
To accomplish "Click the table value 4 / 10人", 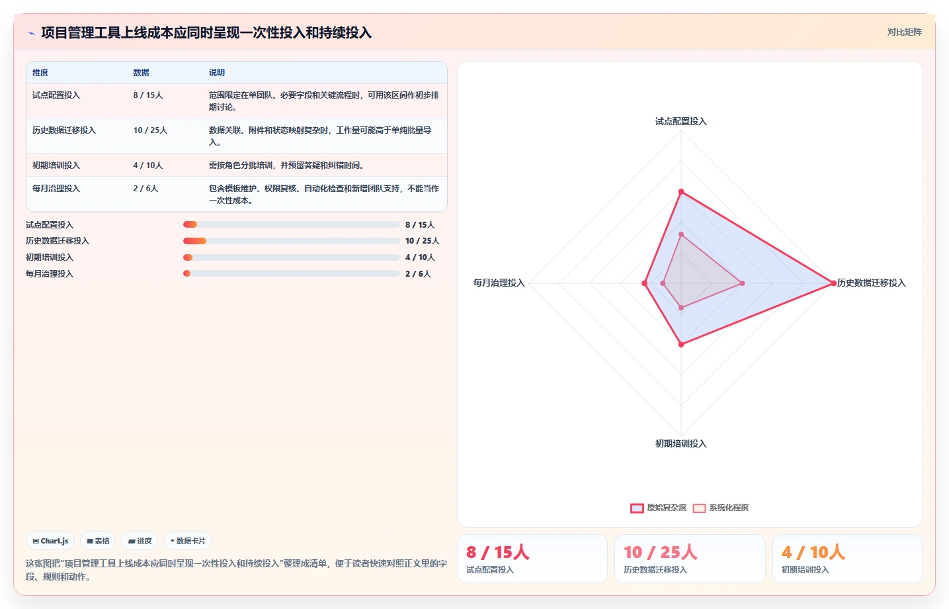I will 148,165.
